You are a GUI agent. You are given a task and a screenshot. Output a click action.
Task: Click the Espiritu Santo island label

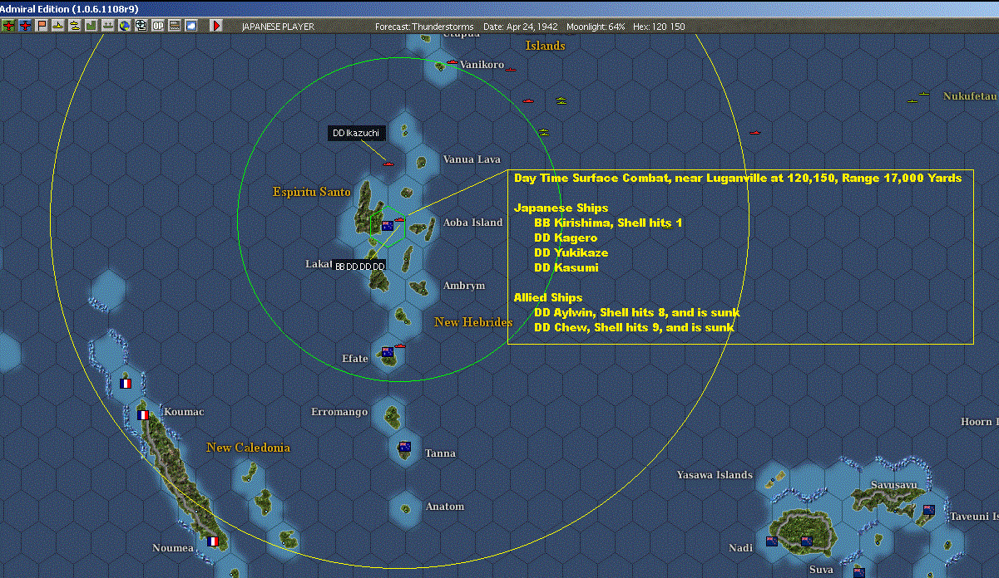pos(312,193)
